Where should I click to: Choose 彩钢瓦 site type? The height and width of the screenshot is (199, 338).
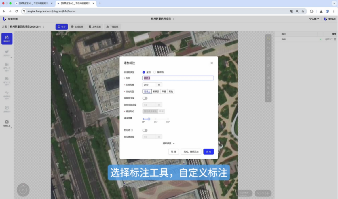[x=156, y=91]
